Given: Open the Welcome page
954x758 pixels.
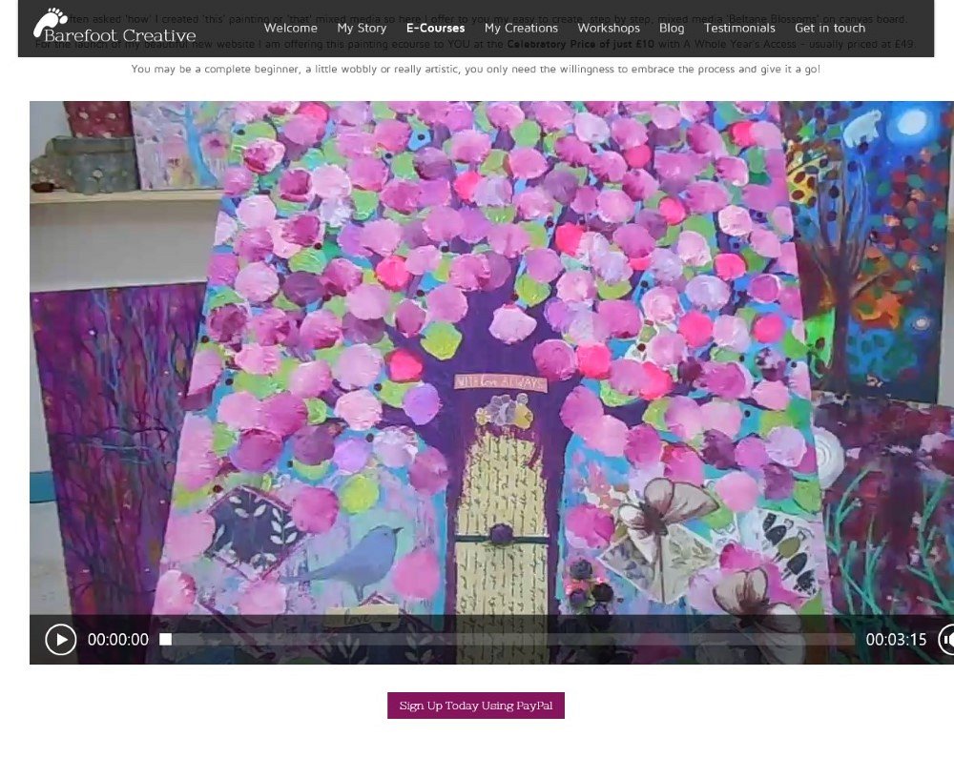Looking at the screenshot, I should coord(290,28).
